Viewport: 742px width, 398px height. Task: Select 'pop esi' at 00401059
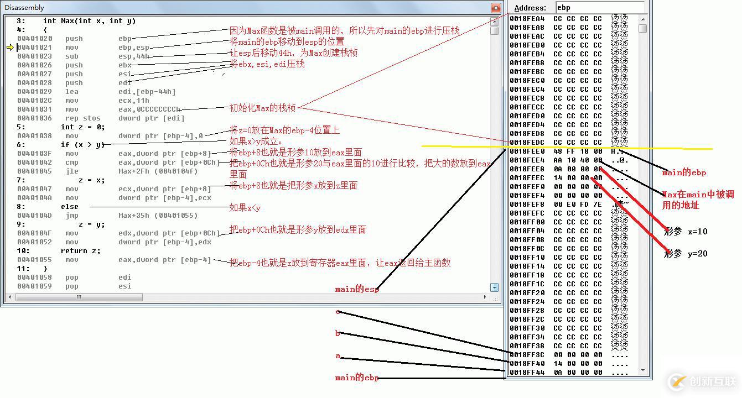pyautogui.click(x=74, y=286)
